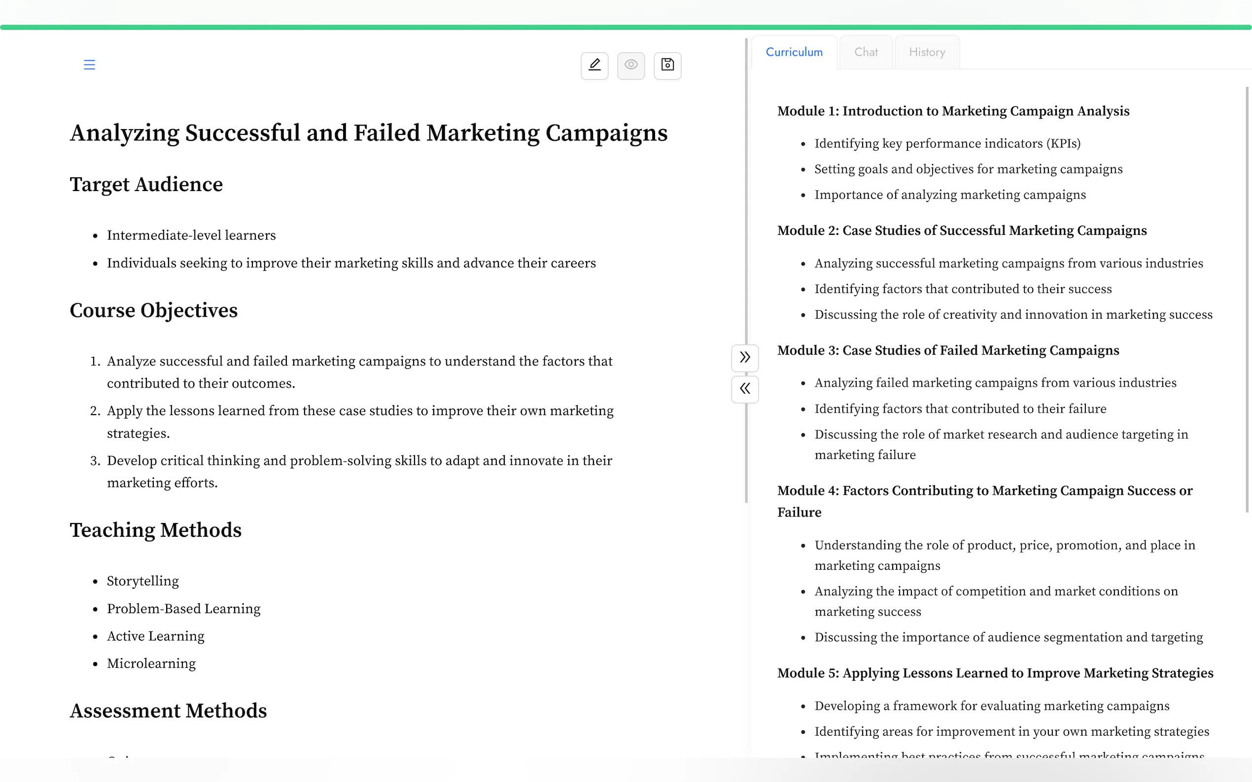Open the History tab

click(x=927, y=52)
